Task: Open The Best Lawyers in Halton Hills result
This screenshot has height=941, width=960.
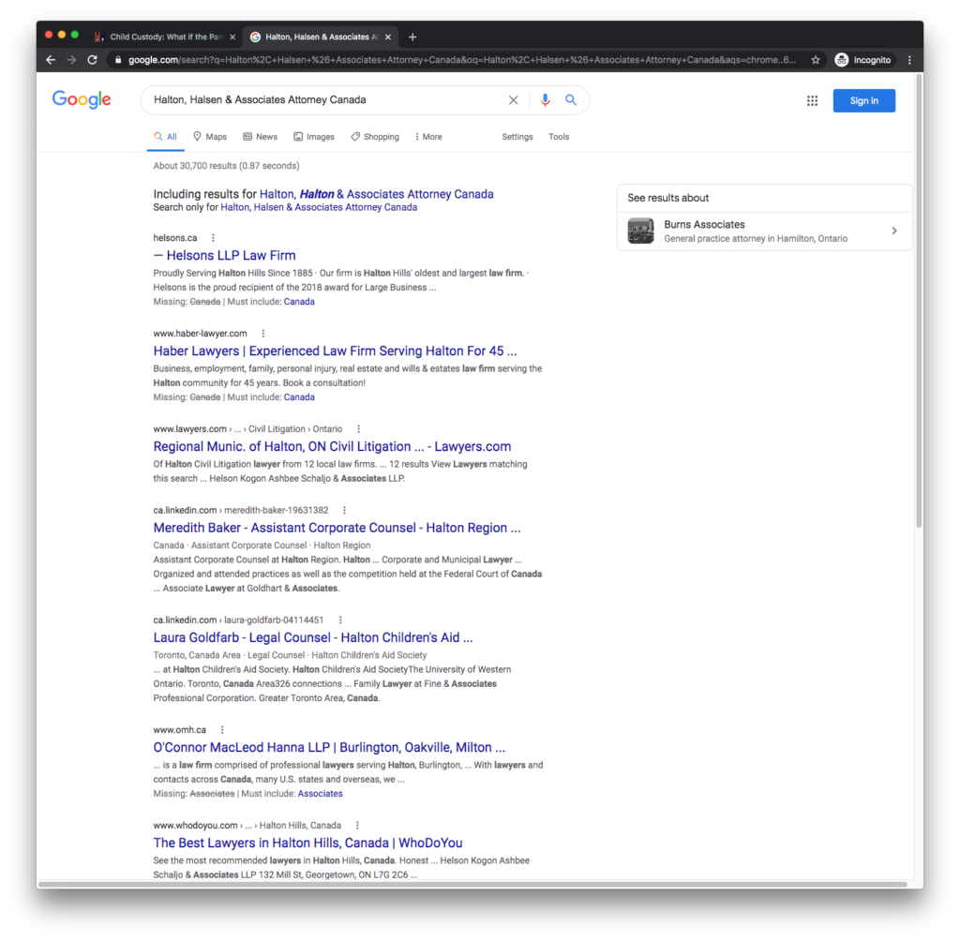Action: 307,843
